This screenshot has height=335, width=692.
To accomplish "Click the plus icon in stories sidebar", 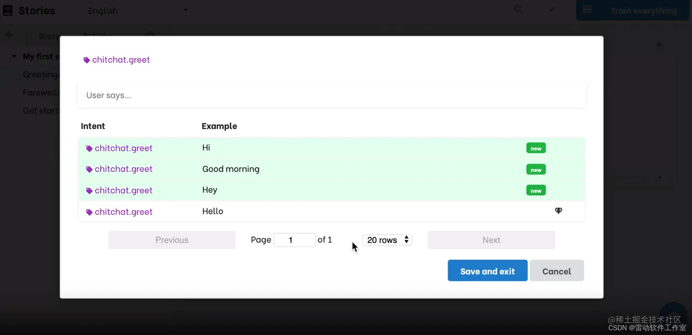I will 9,35.
